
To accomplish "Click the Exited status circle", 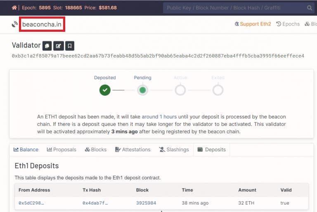I will 218,90.
